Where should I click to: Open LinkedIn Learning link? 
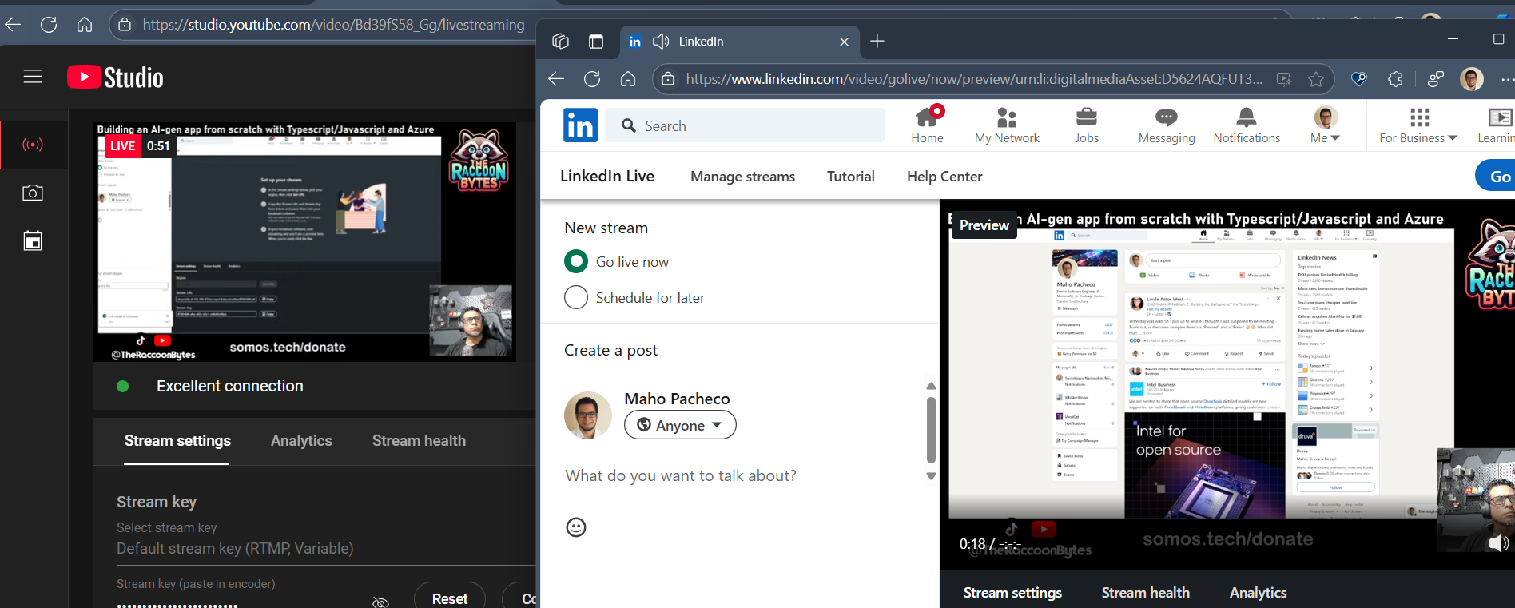tap(1497, 125)
